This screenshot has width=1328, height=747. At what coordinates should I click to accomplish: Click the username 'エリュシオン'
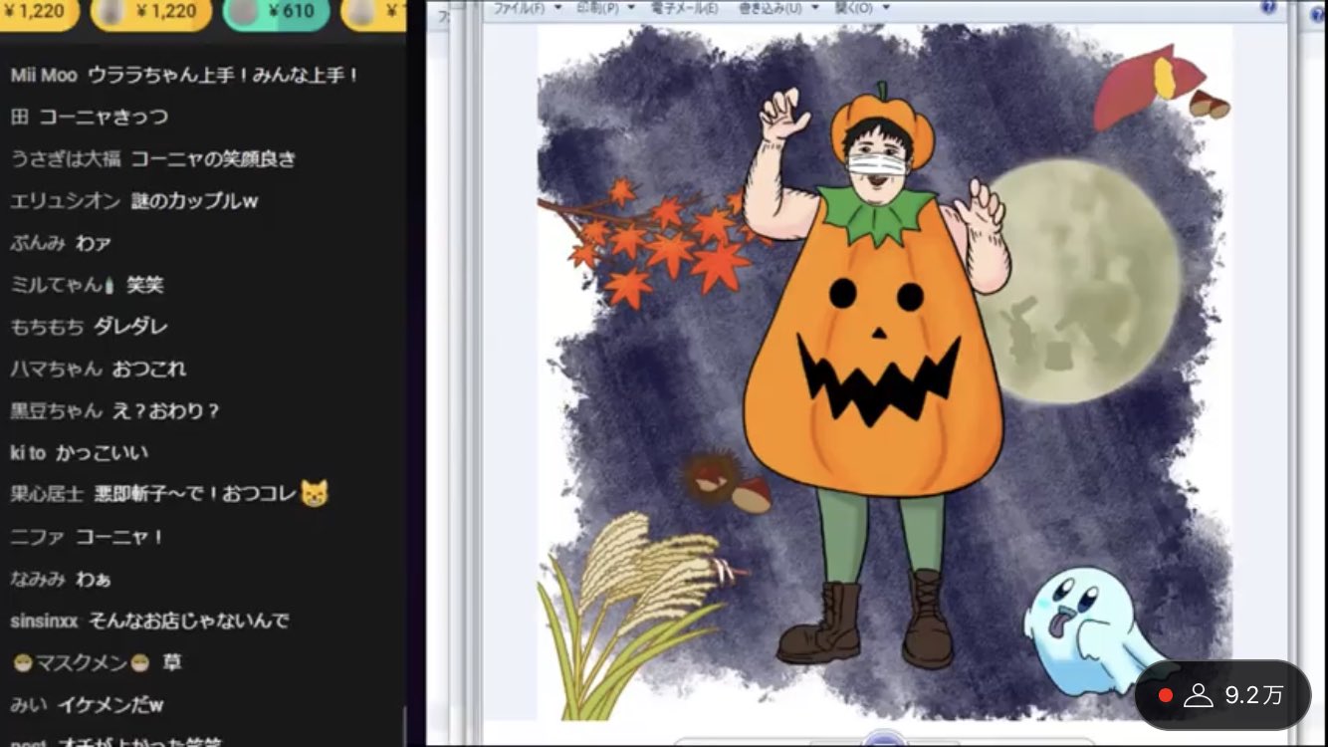tap(65, 200)
